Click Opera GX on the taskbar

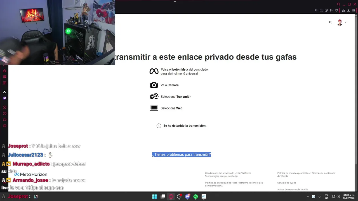pyautogui.click(x=171, y=197)
